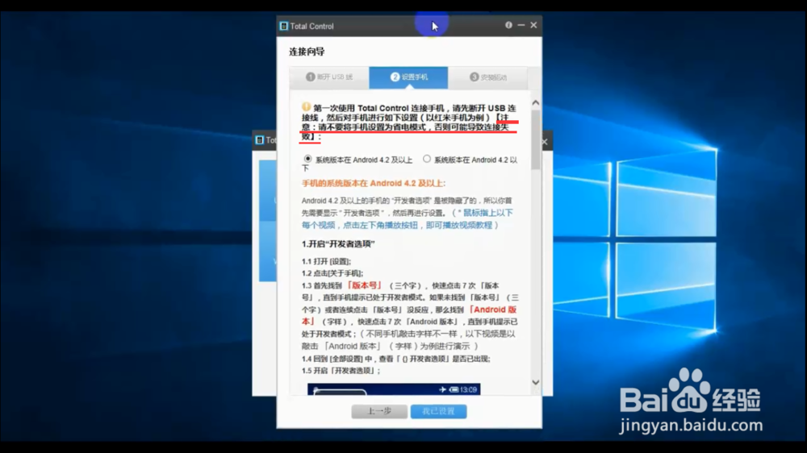This screenshot has width=807, height=453.
Task: Click line 1.4 回到 [全部设置] 中
Action: [x=395, y=359]
